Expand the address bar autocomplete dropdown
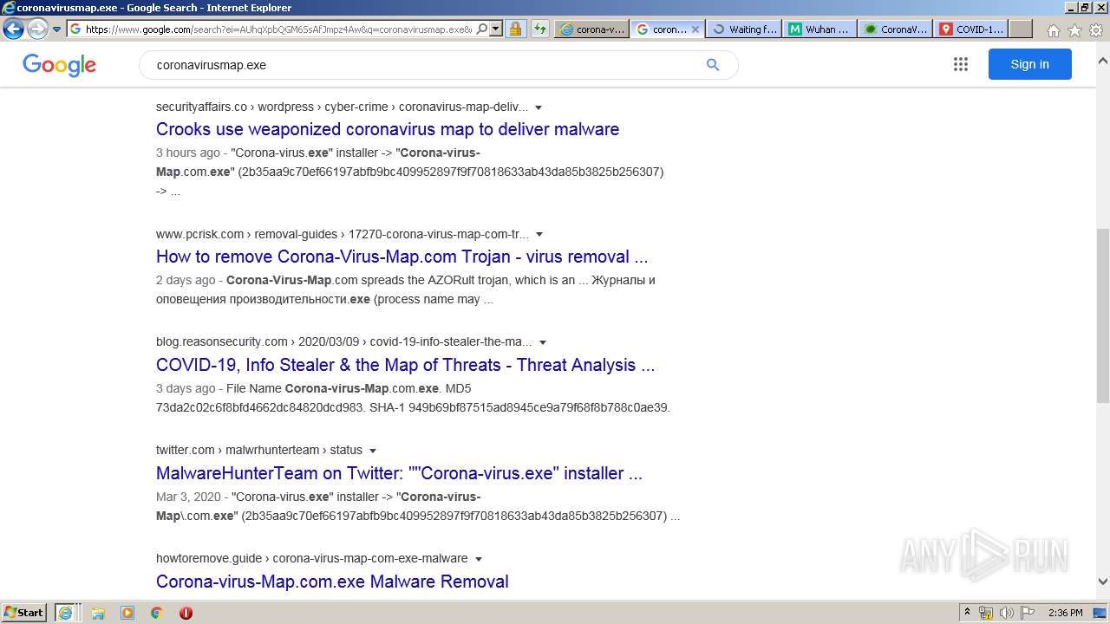The image size is (1110, 624). (x=496, y=29)
